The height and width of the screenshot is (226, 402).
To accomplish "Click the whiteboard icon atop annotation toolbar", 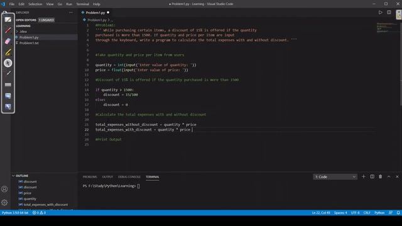I will point(8,19).
